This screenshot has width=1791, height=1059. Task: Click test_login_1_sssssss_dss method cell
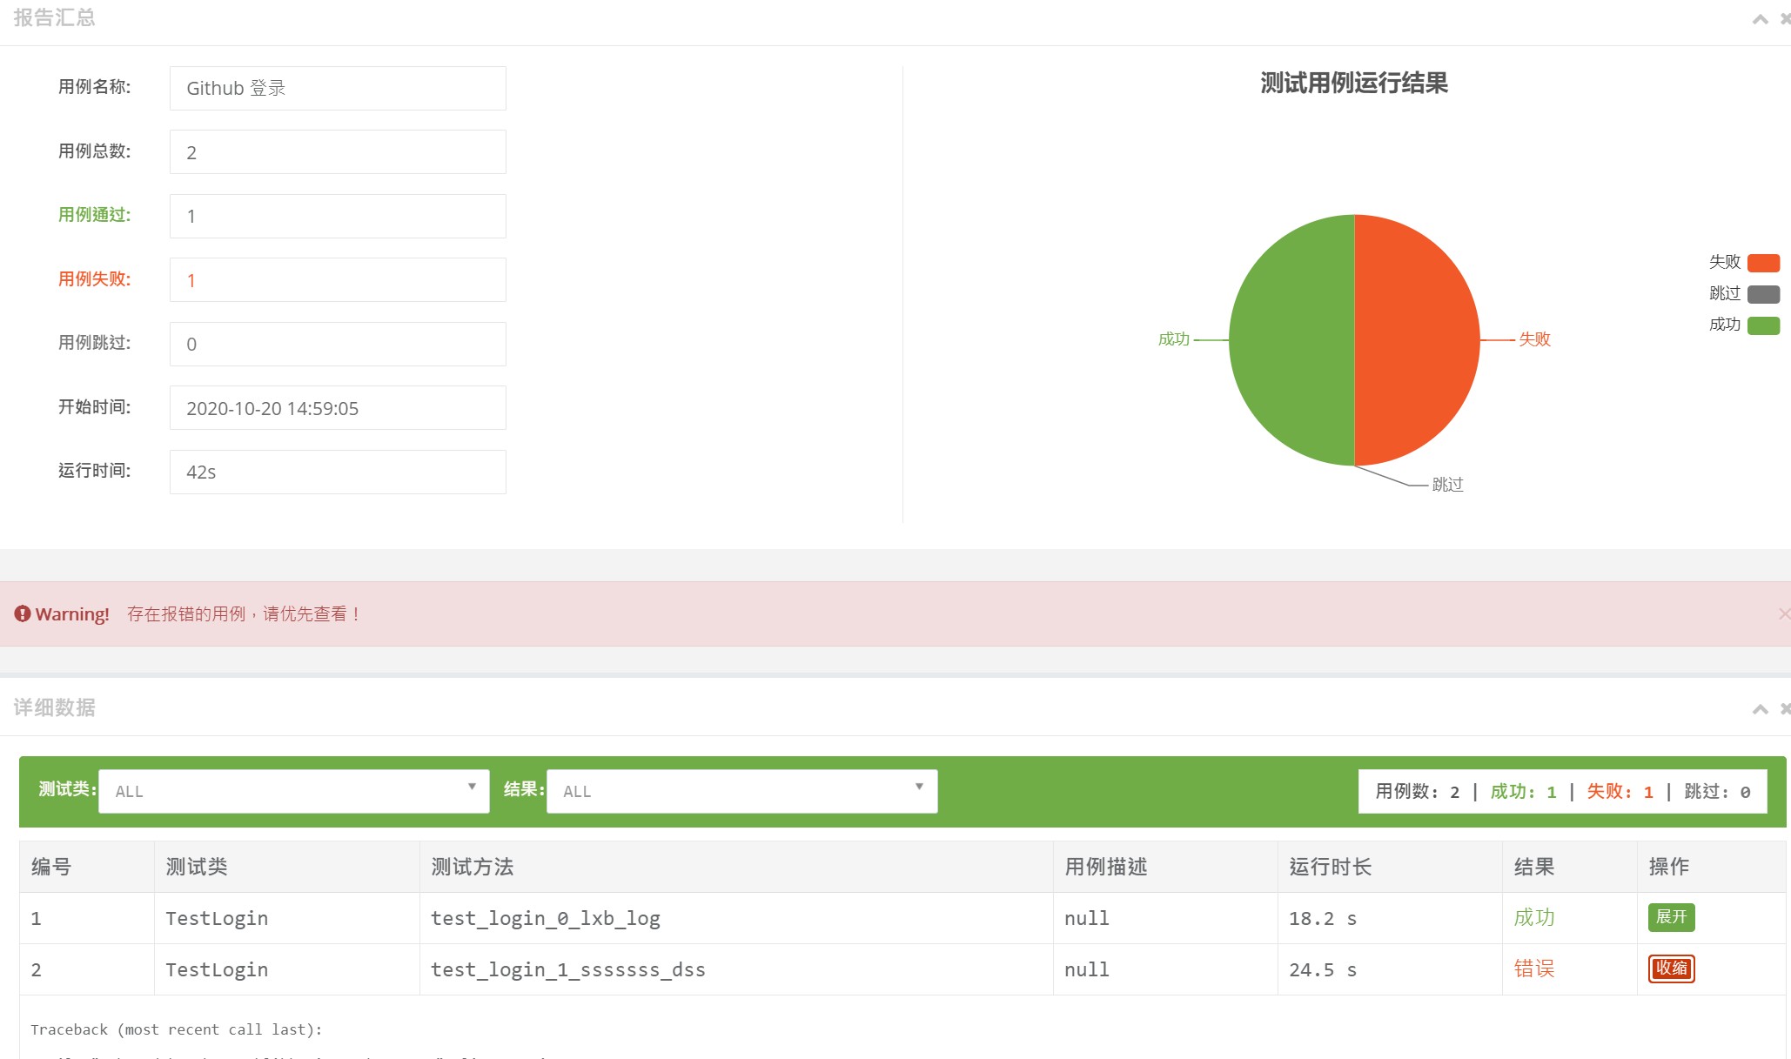click(736, 969)
